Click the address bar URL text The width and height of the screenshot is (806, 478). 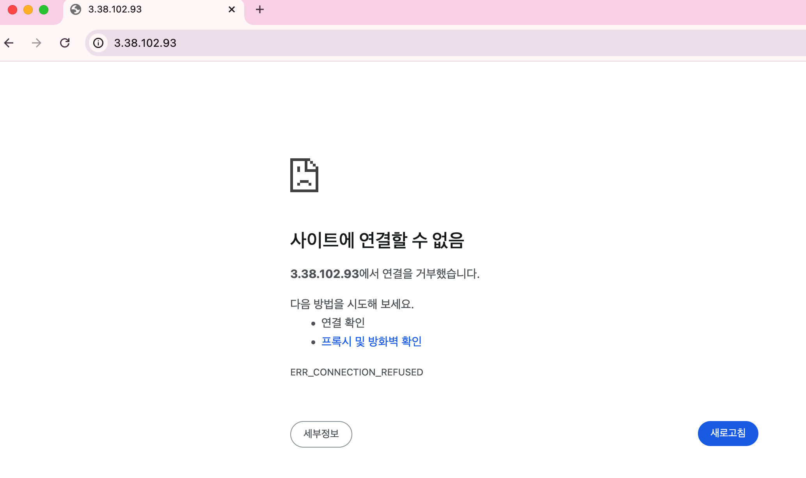pos(145,43)
